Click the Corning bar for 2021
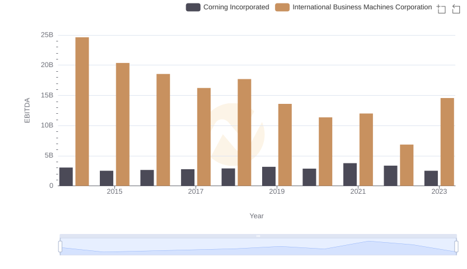 350,174
